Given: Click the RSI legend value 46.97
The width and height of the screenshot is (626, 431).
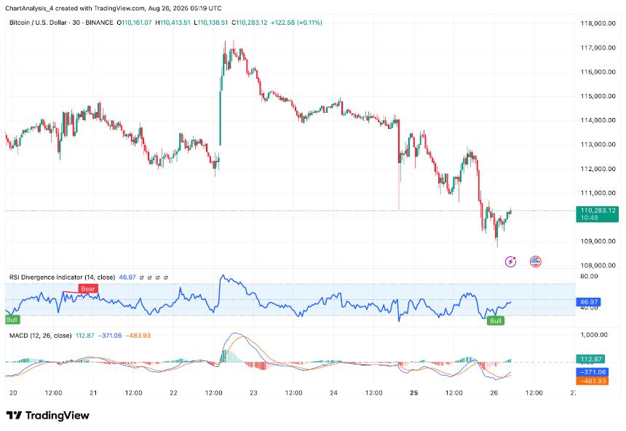Looking at the screenshot, I should [x=127, y=277].
